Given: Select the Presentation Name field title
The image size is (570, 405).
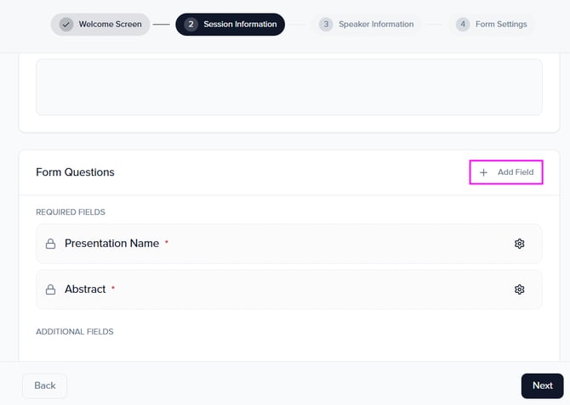Looking at the screenshot, I should click(111, 244).
